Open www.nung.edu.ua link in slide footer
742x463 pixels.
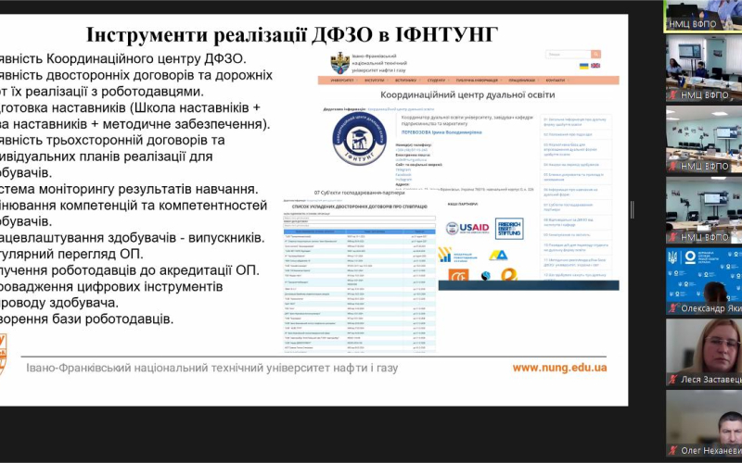(x=559, y=368)
